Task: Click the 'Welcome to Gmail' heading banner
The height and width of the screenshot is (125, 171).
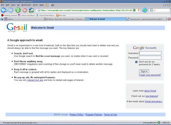Action: point(98,28)
